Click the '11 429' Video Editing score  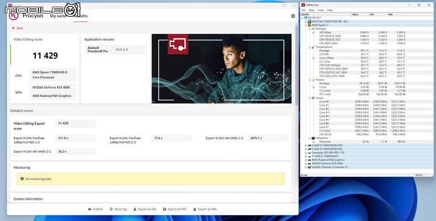click(x=45, y=56)
